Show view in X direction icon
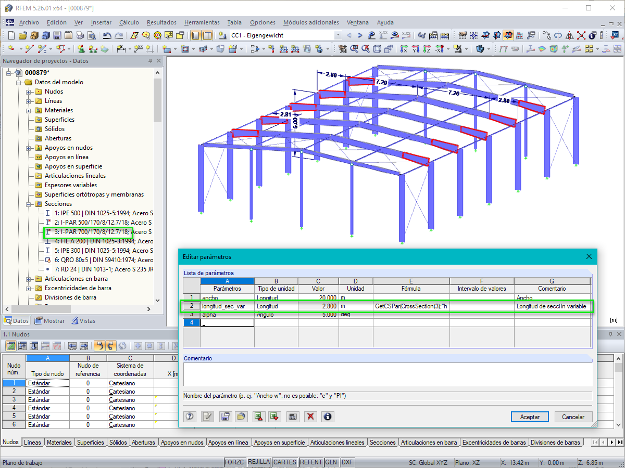 pos(404,49)
